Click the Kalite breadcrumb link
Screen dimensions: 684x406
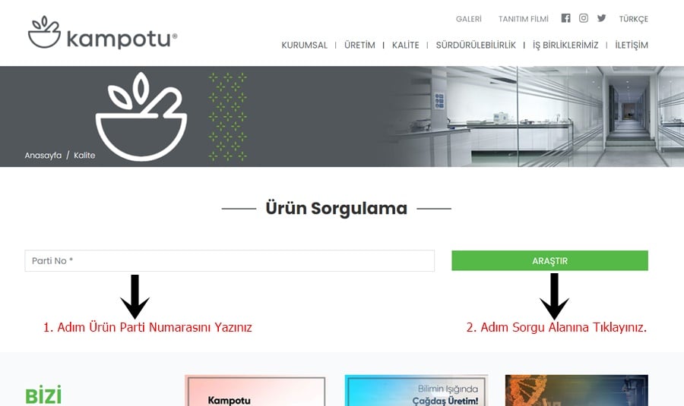[x=84, y=156]
